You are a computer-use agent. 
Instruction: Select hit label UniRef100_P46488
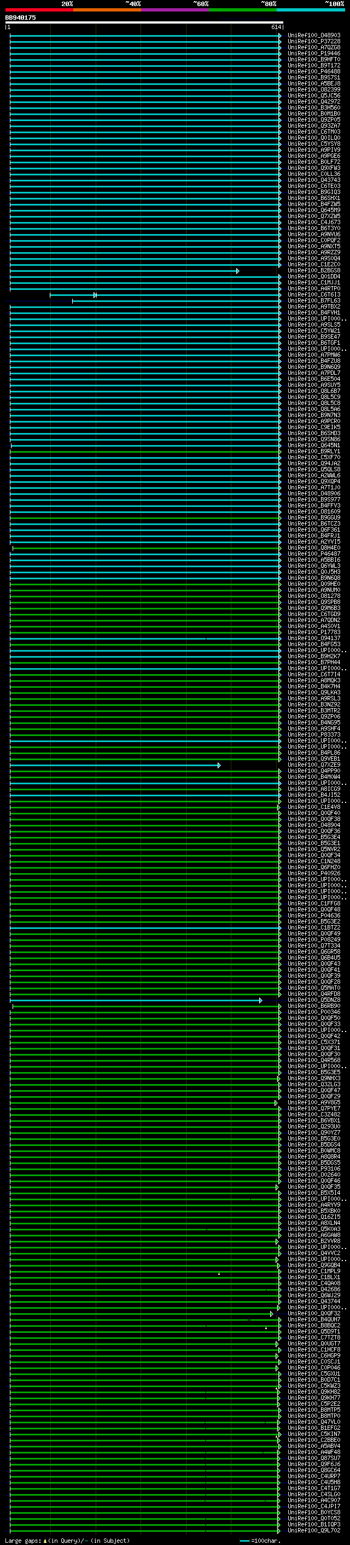click(x=314, y=71)
